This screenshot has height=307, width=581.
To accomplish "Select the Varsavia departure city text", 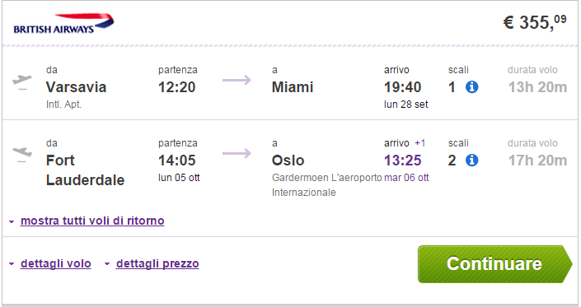I will click(76, 87).
